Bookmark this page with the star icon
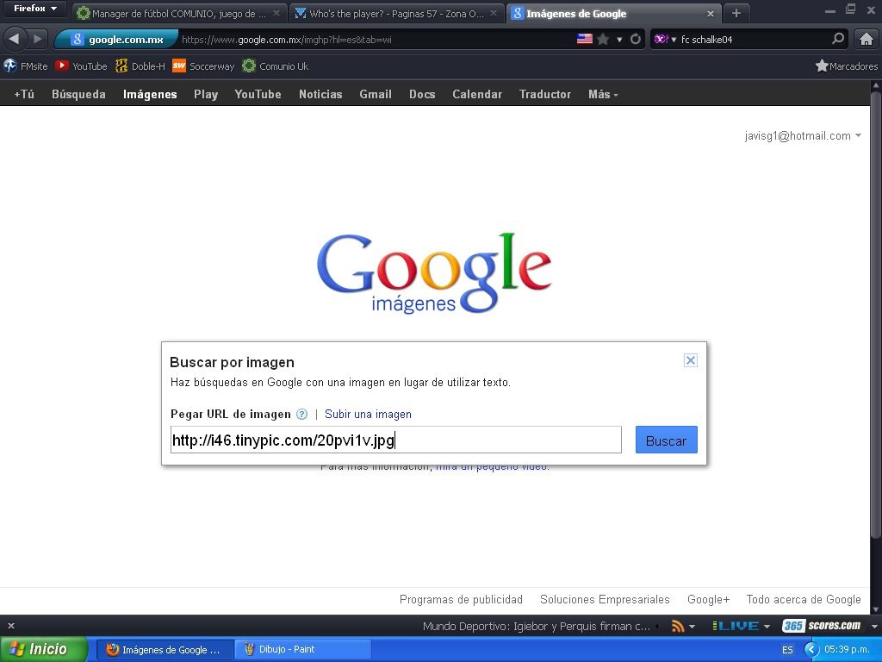882x662 pixels. (603, 39)
